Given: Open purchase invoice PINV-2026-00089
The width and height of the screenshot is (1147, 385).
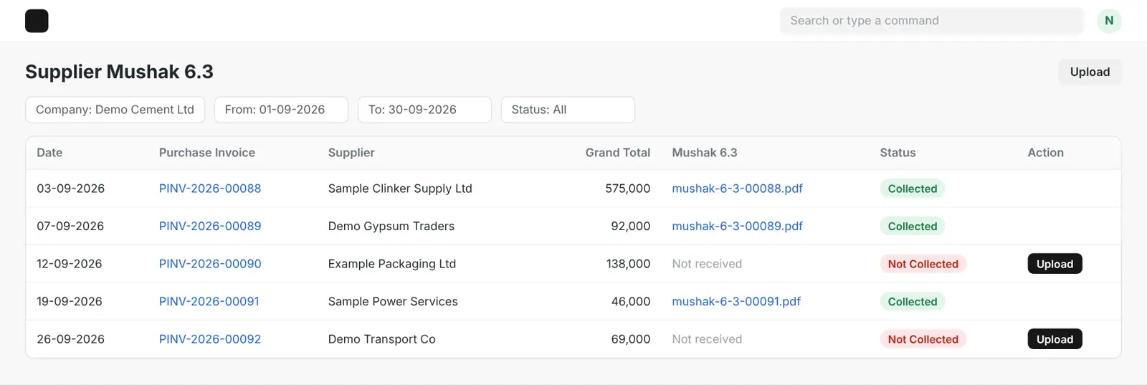Looking at the screenshot, I should tap(210, 226).
